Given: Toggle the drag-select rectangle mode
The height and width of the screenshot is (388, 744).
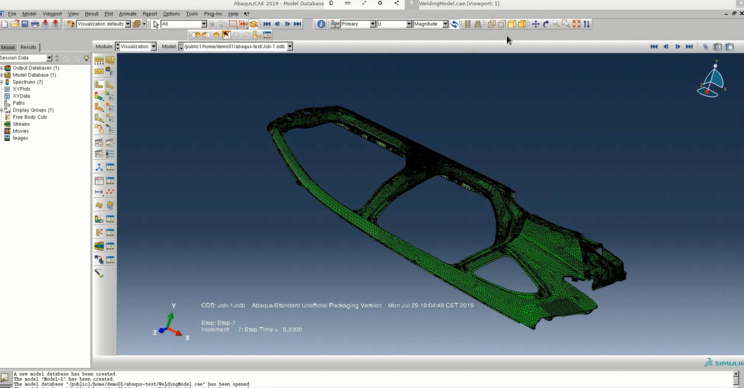Looking at the screenshot, I should 233,24.
